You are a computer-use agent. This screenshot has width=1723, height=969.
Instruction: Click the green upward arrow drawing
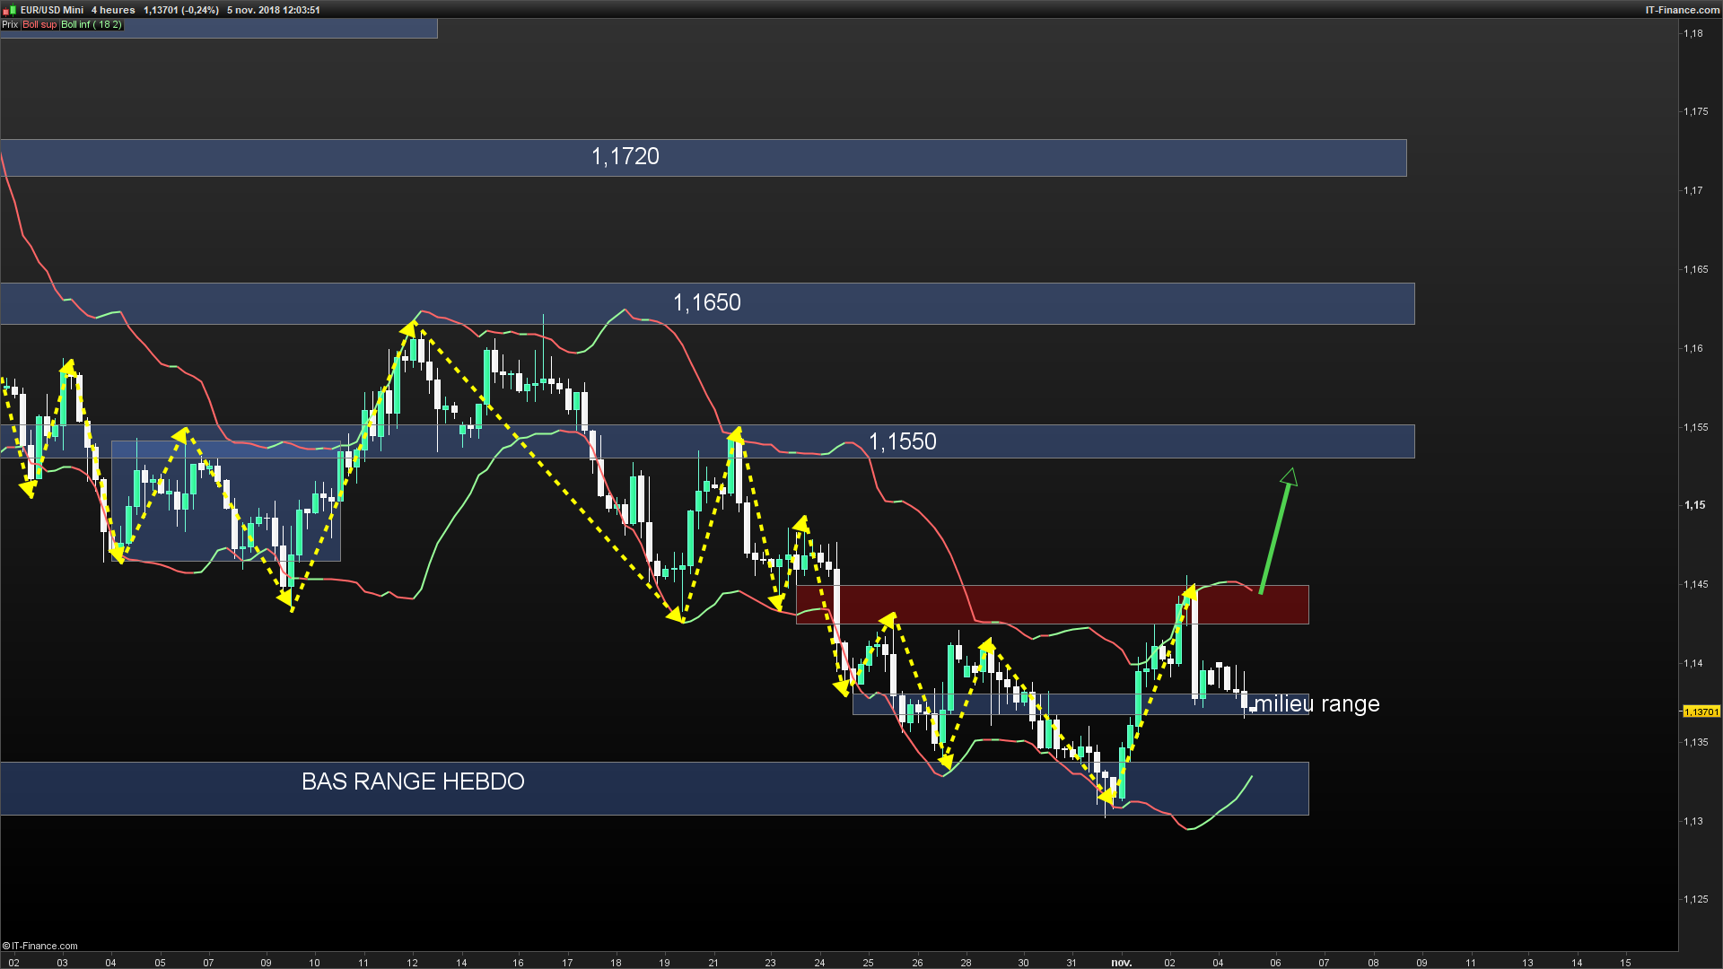1277,531
